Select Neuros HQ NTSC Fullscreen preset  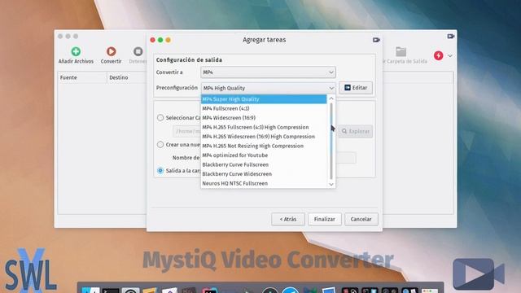(264, 183)
